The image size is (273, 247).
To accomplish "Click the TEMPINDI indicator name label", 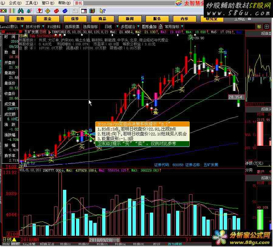I will [59, 32].
